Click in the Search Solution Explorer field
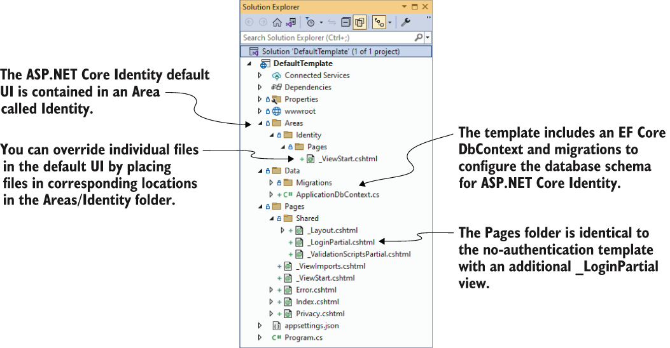 coord(328,37)
